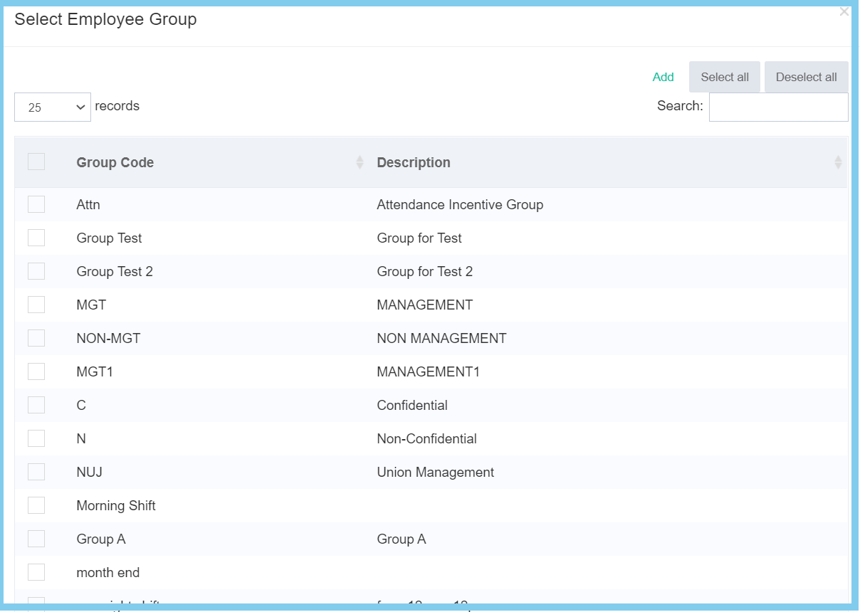Enable the NUJ Union Management checkbox
860x612 pixels.
pos(36,472)
